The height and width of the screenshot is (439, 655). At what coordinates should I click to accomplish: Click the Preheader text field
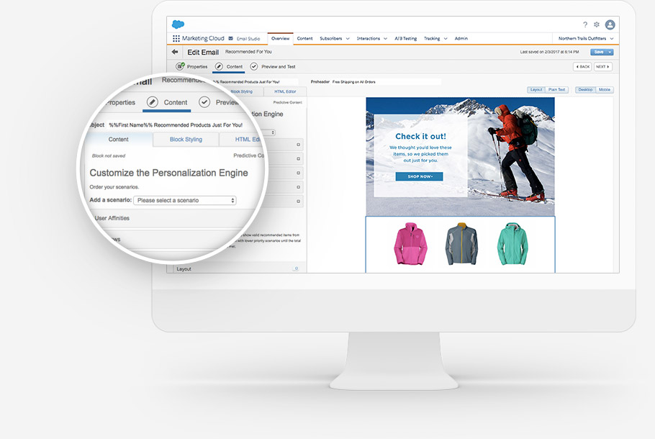coord(386,82)
